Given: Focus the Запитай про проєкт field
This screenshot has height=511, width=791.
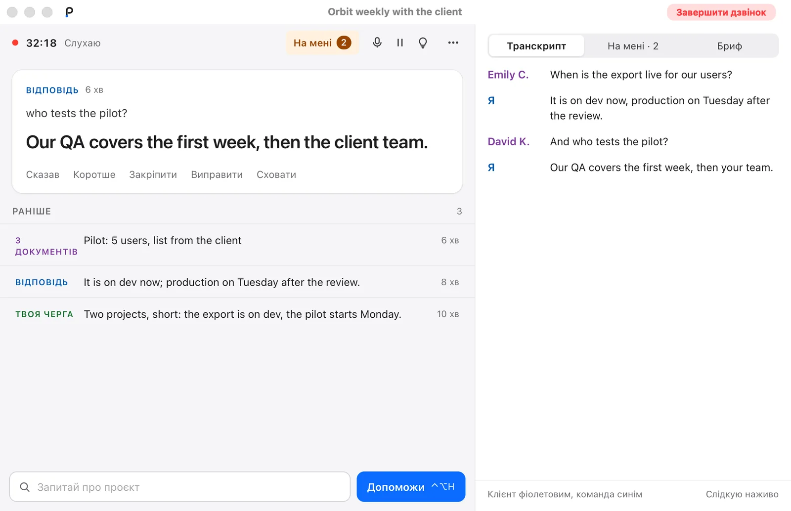Looking at the screenshot, I should click(180, 487).
